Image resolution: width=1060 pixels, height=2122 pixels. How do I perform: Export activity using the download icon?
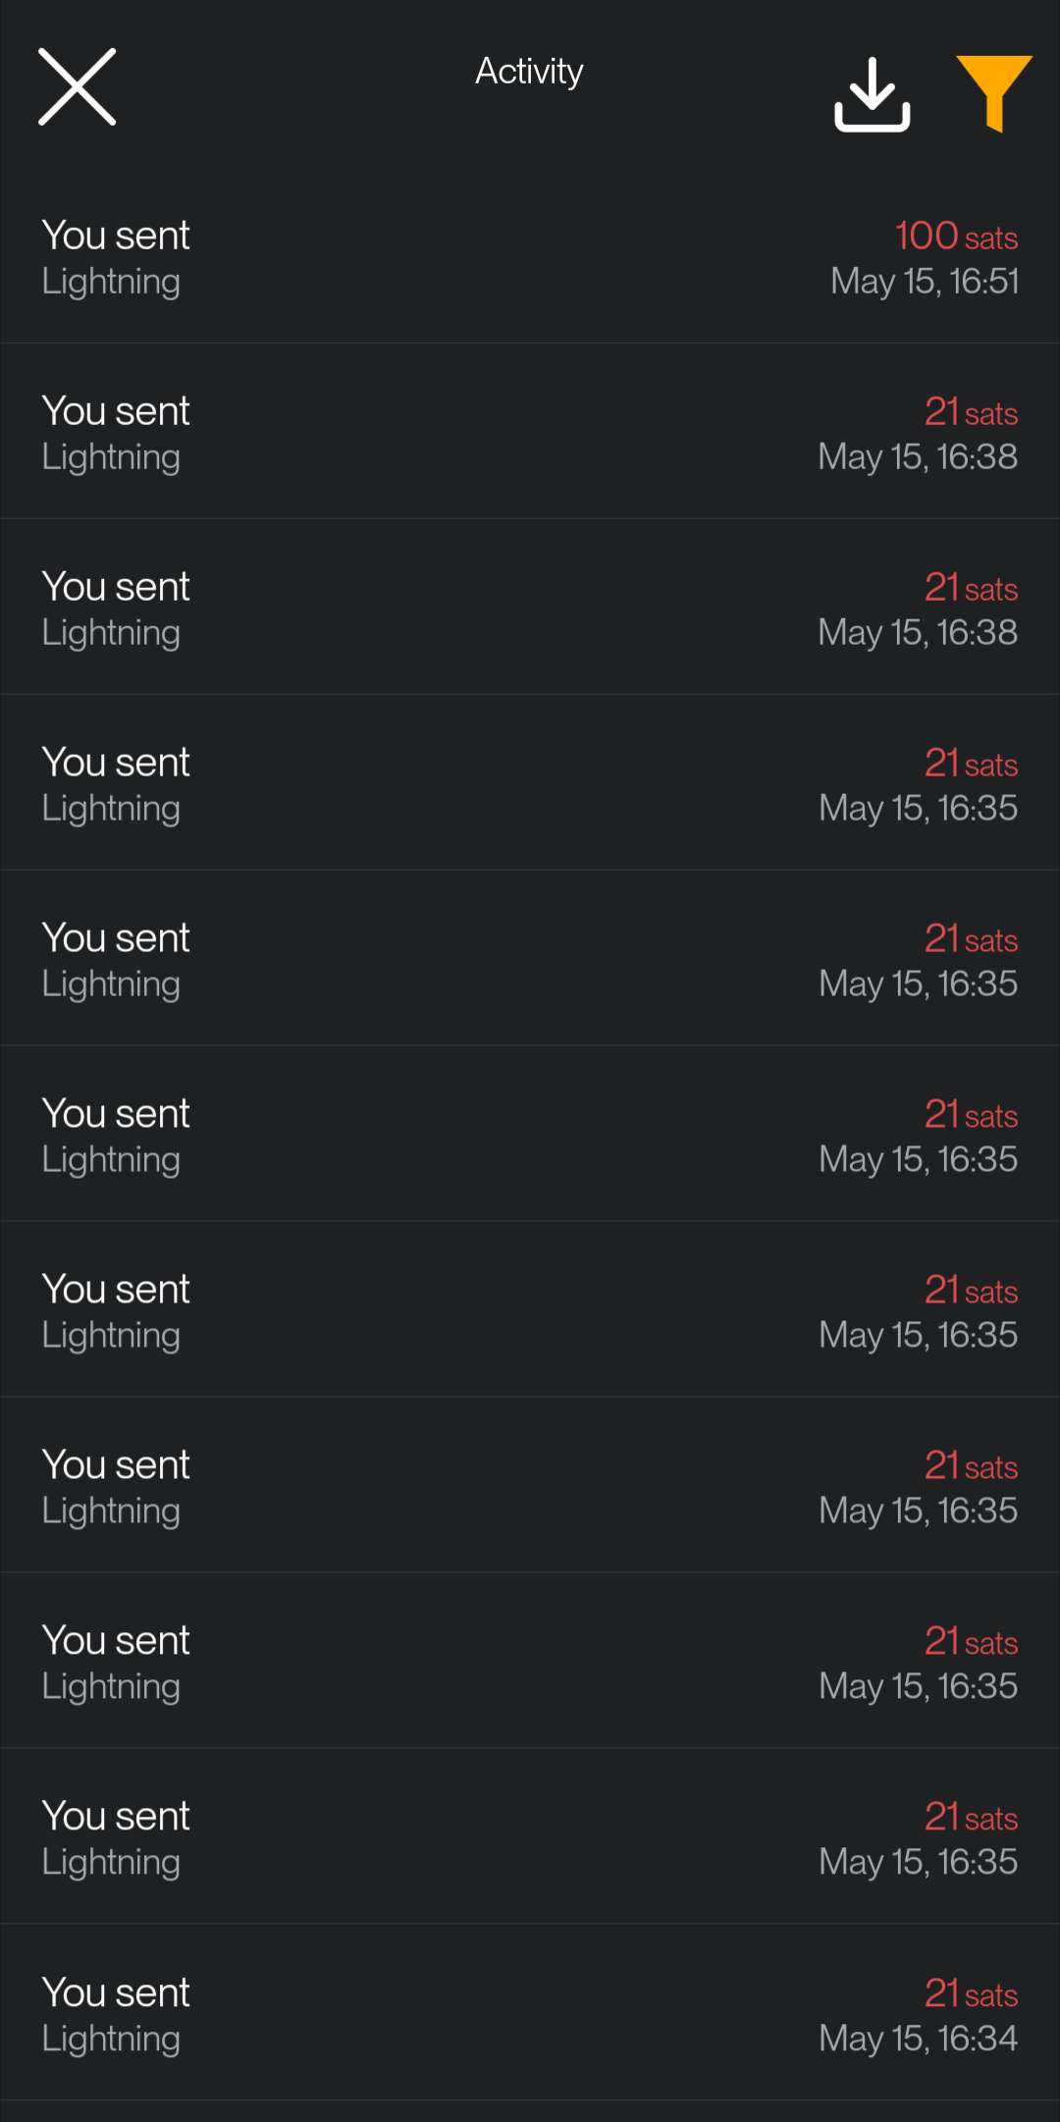(x=872, y=94)
